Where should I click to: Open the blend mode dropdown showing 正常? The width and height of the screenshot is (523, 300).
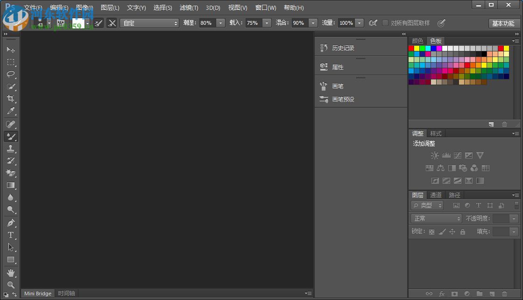(435, 218)
